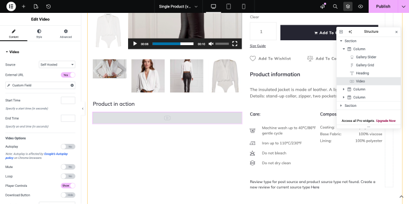Click the add element plus icon

(24, 6)
